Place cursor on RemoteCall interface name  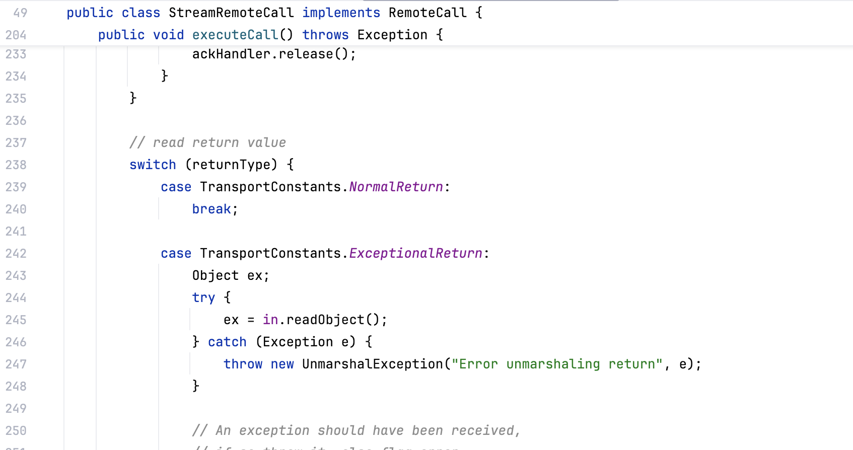click(428, 13)
